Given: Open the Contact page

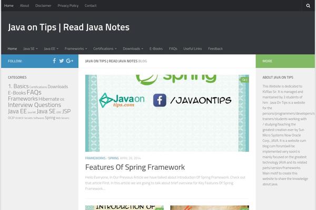Looking at the screenshot, I should coord(91,6).
